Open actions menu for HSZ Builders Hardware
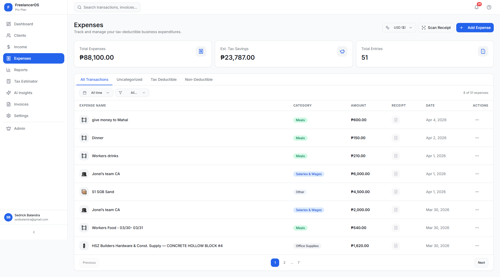The image size is (500, 277). [x=477, y=246]
